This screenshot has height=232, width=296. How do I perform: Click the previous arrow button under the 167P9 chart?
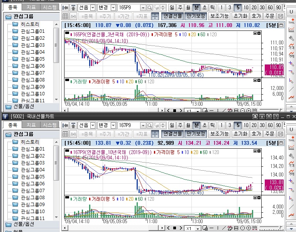point(168,228)
